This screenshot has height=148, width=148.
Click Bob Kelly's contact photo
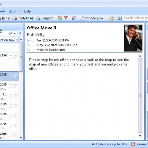pyautogui.click(x=133, y=38)
